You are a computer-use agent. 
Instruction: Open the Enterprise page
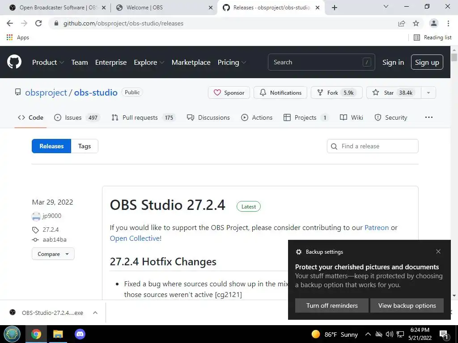111,62
